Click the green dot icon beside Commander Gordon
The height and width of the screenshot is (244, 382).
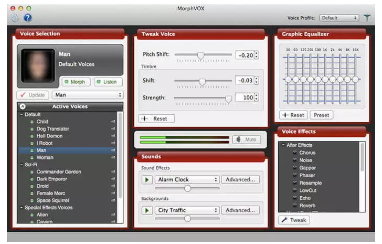(32, 172)
